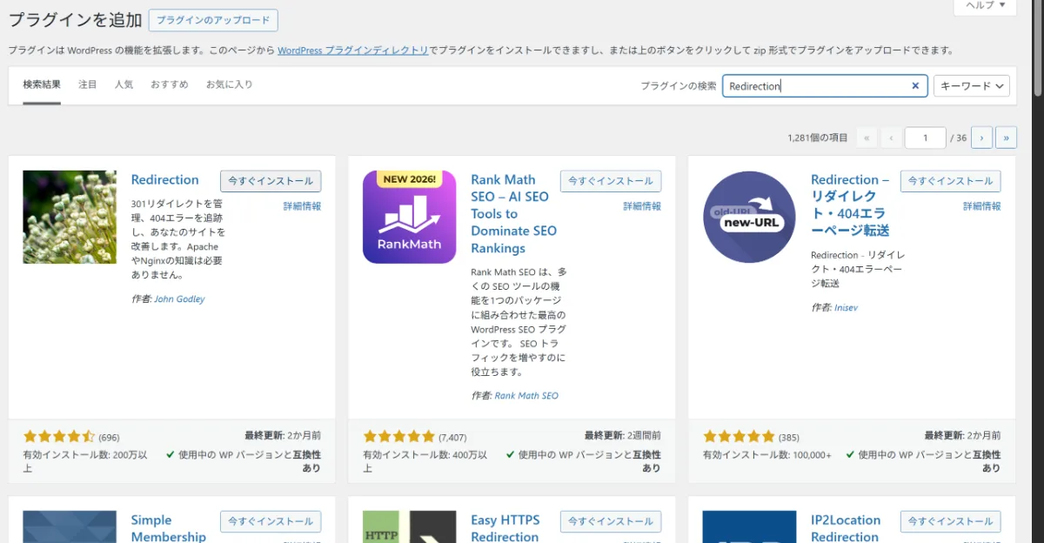
Task: Click the Rank Math SEO star rating
Action: 398,436
